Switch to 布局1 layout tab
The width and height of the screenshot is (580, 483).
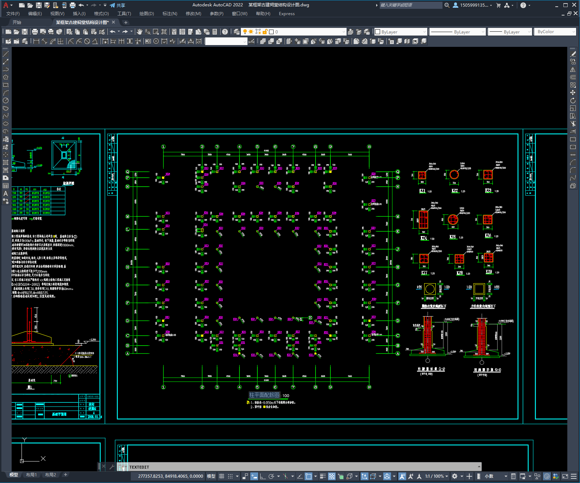coord(31,475)
